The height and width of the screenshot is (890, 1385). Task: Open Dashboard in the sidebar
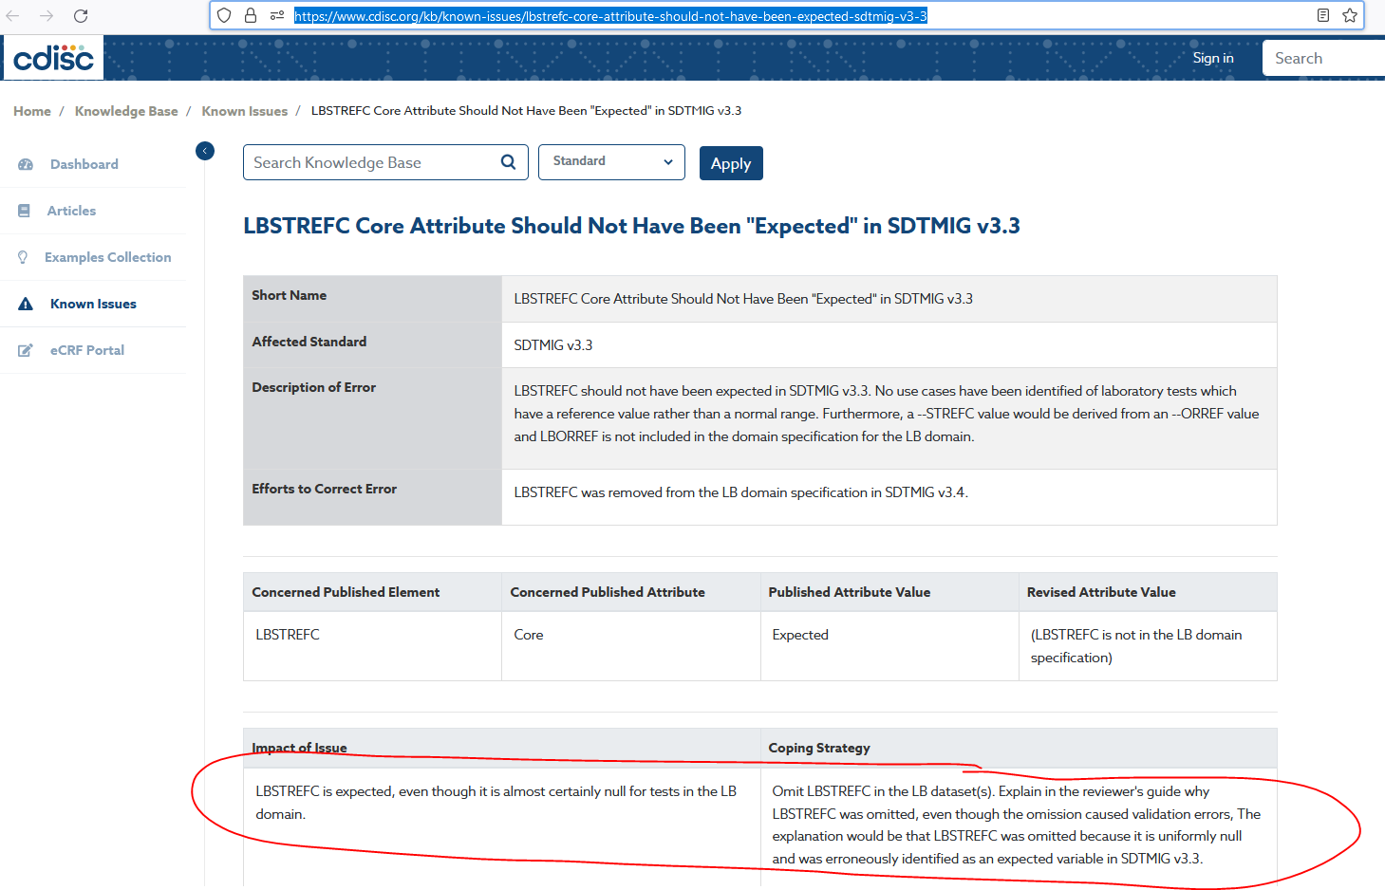(84, 164)
